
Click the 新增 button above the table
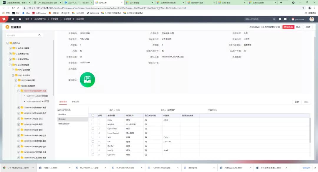pos(297,102)
